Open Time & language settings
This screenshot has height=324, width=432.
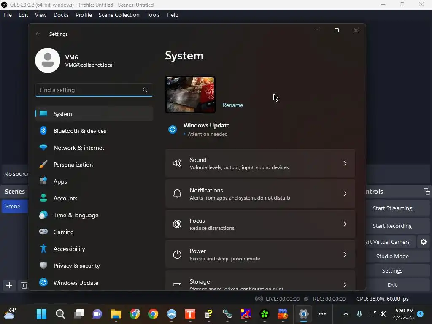pos(94,215)
